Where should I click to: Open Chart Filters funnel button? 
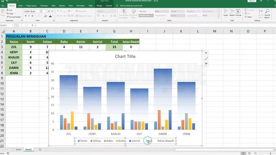[206, 64]
